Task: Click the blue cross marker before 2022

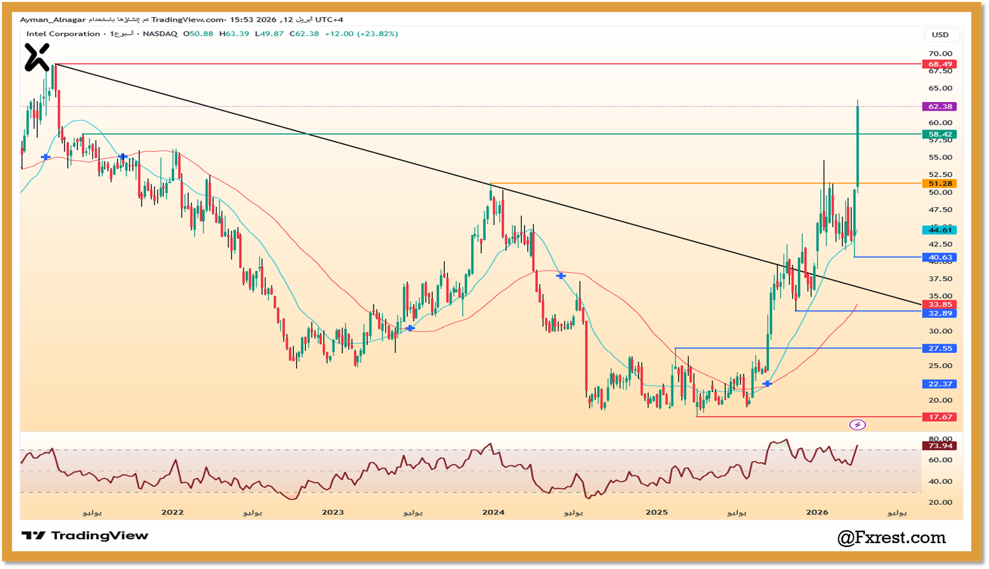Action: point(123,157)
